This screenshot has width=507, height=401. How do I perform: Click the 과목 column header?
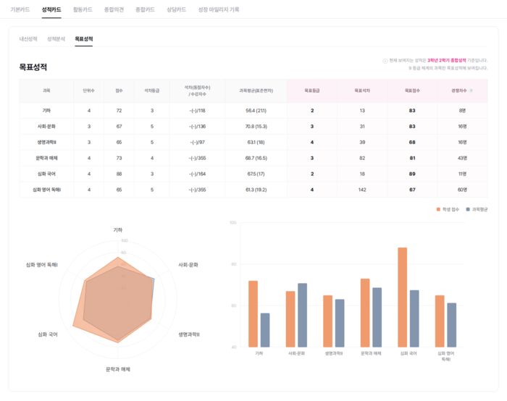[46, 90]
